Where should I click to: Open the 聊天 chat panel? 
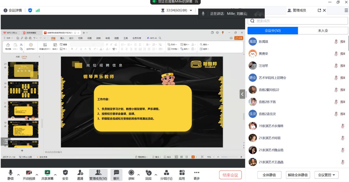pos(116,172)
